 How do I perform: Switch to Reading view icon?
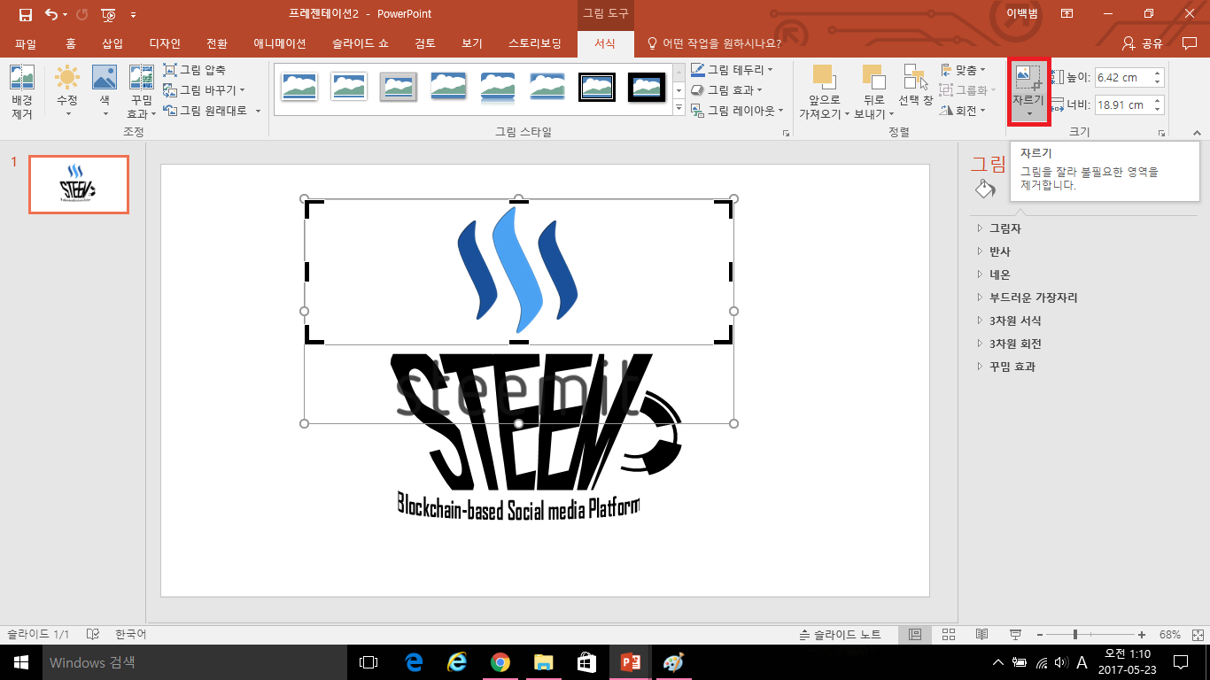981,635
